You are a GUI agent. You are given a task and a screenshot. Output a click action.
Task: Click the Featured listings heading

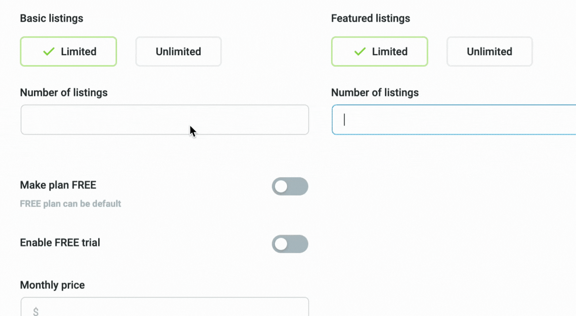point(370,18)
